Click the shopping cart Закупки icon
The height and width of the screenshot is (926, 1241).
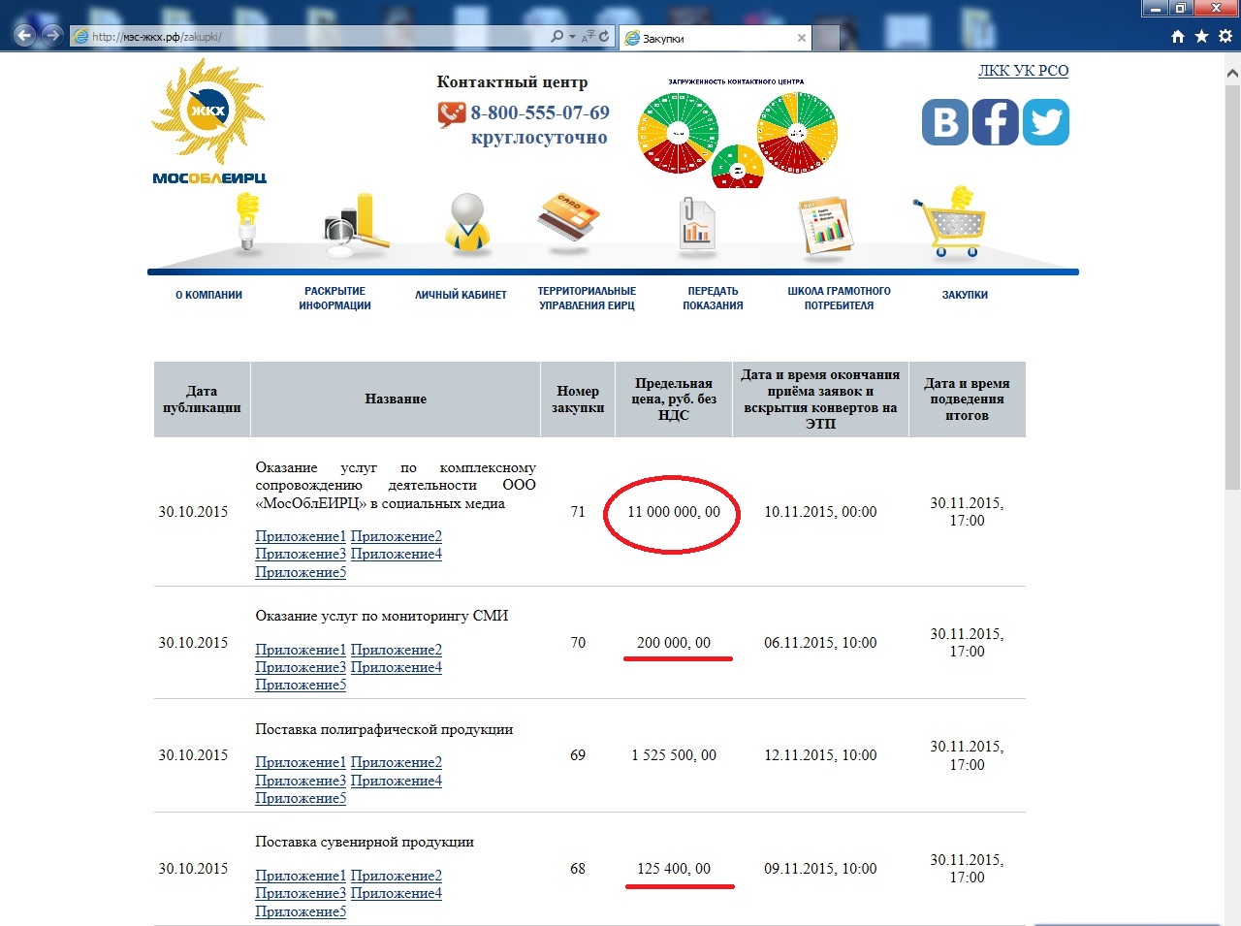tap(950, 223)
